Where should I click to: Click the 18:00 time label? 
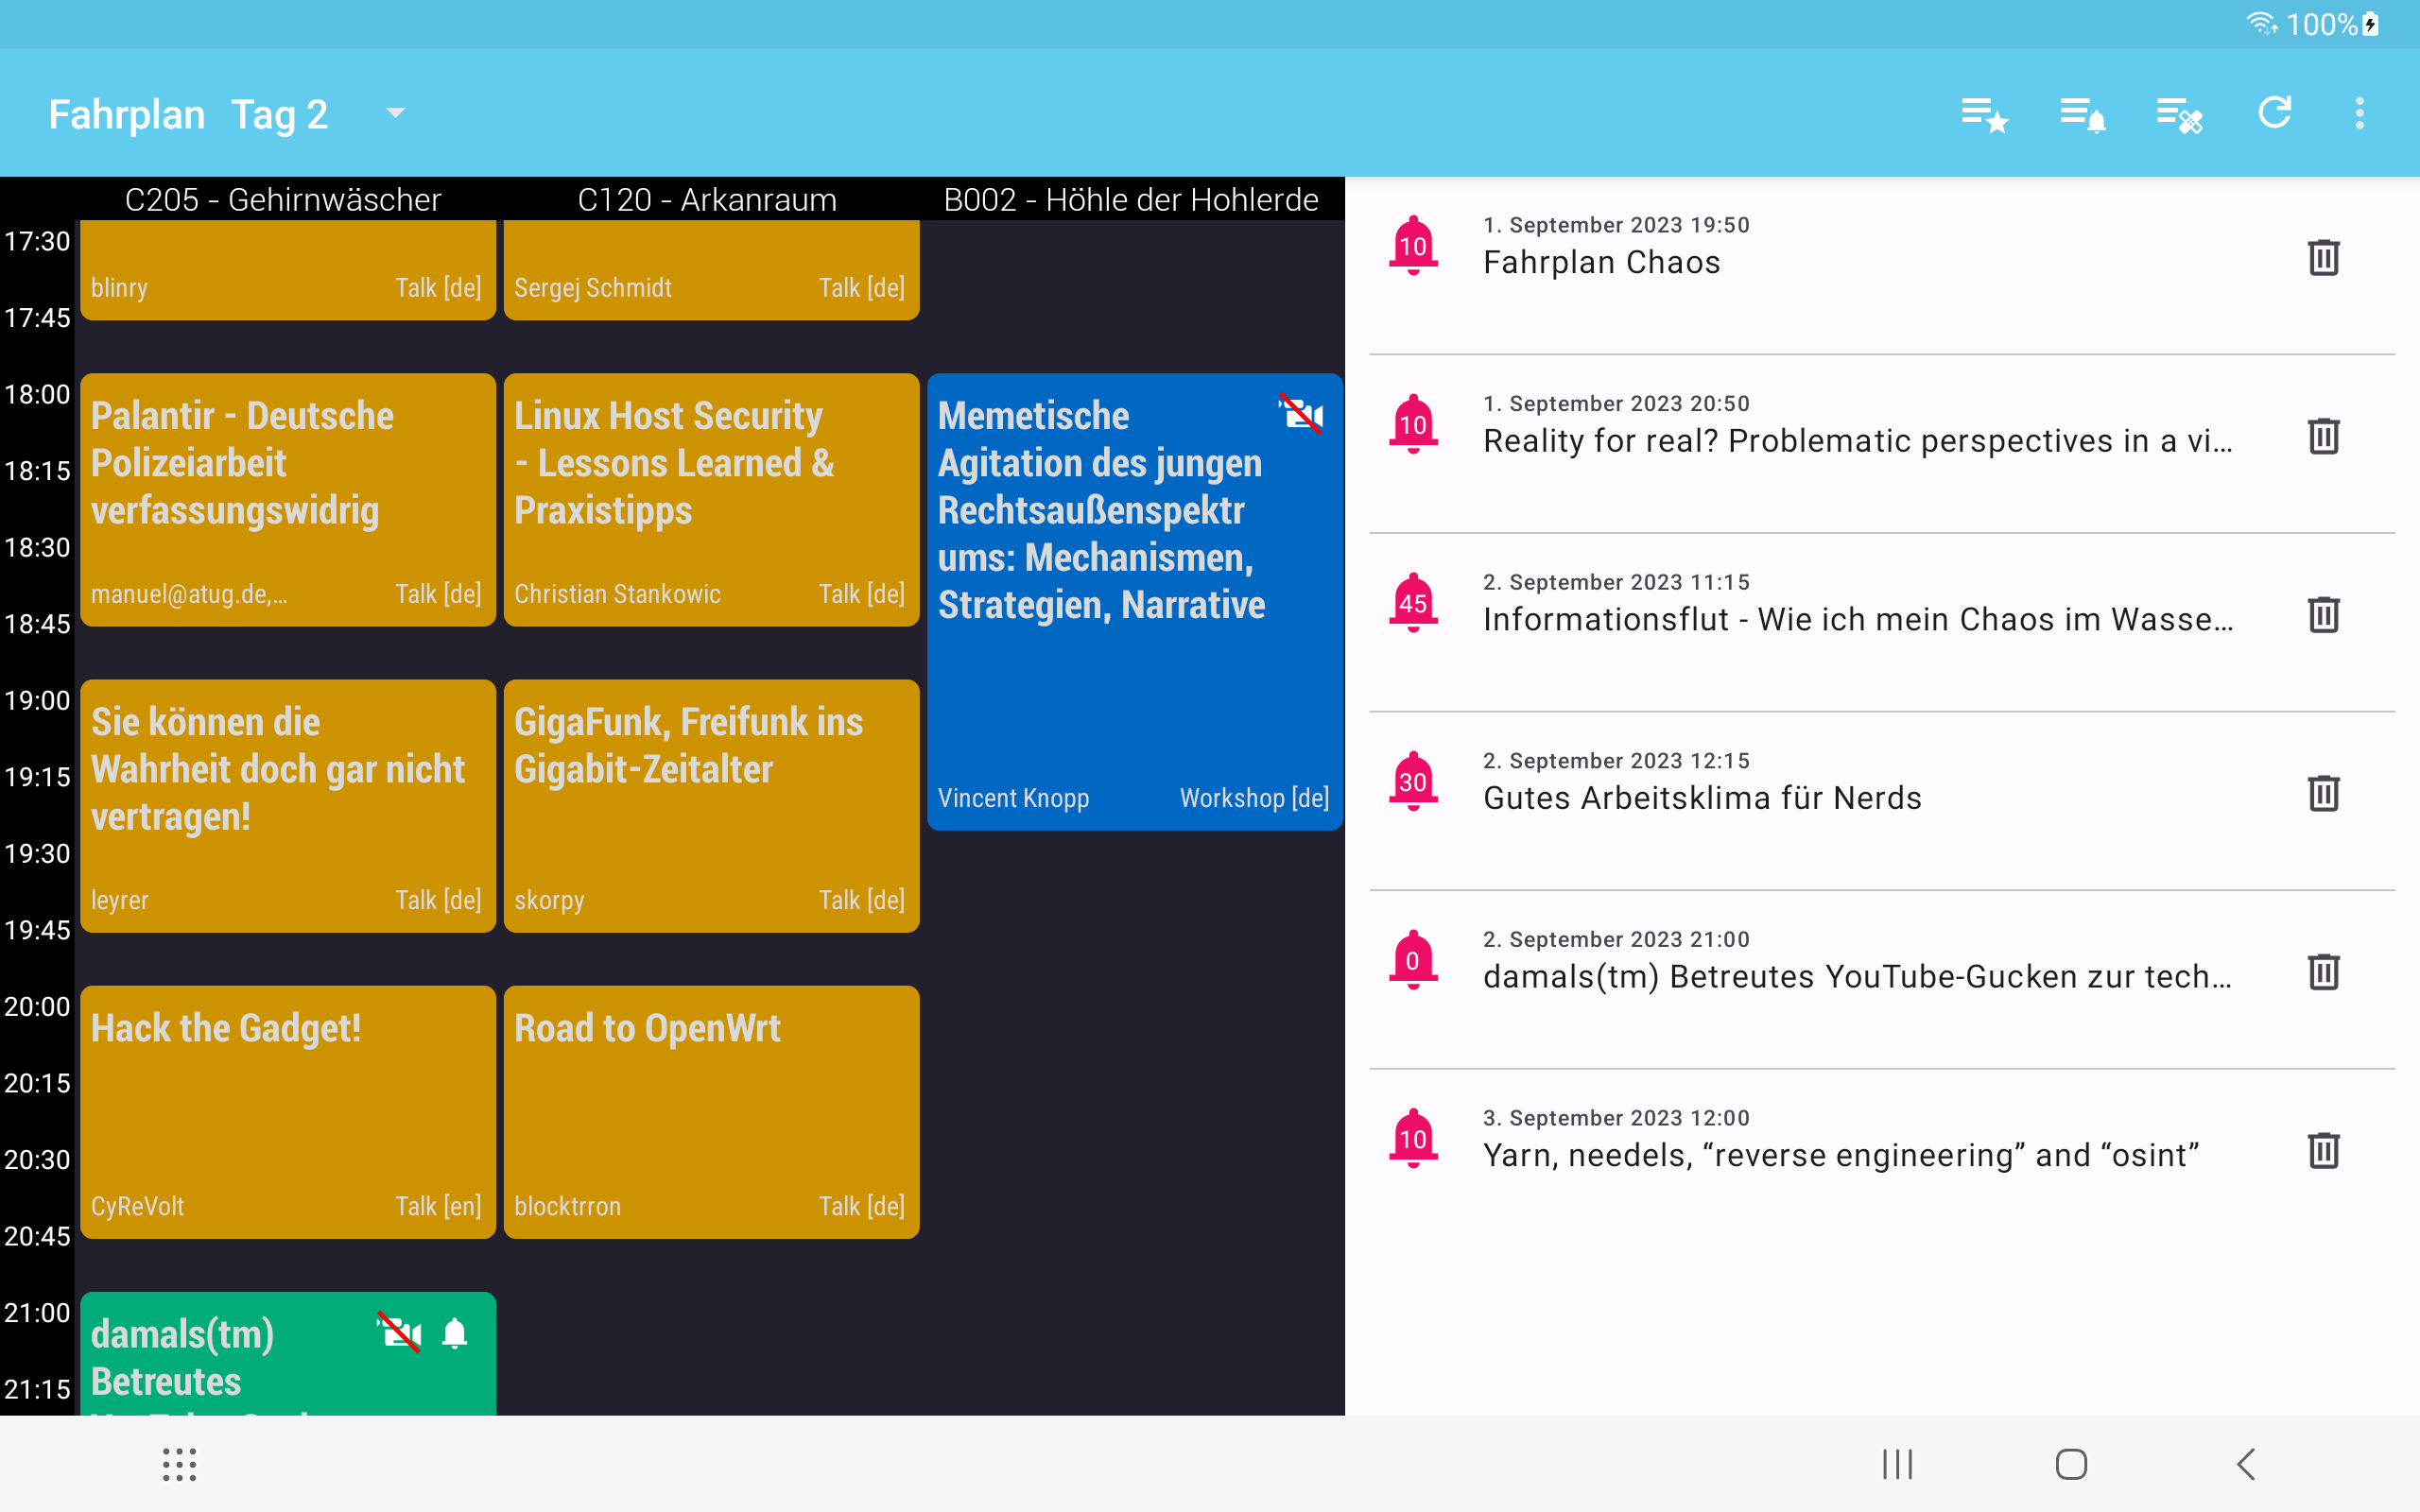(x=37, y=394)
